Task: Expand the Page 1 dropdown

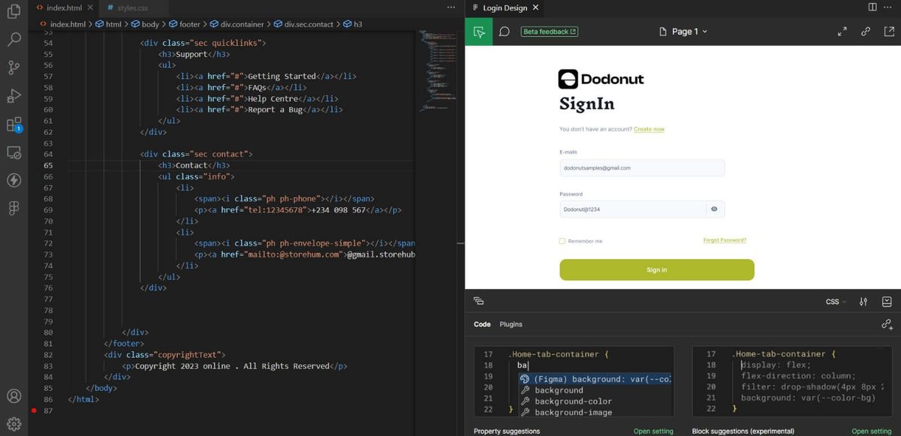Action: tap(683, 32)
